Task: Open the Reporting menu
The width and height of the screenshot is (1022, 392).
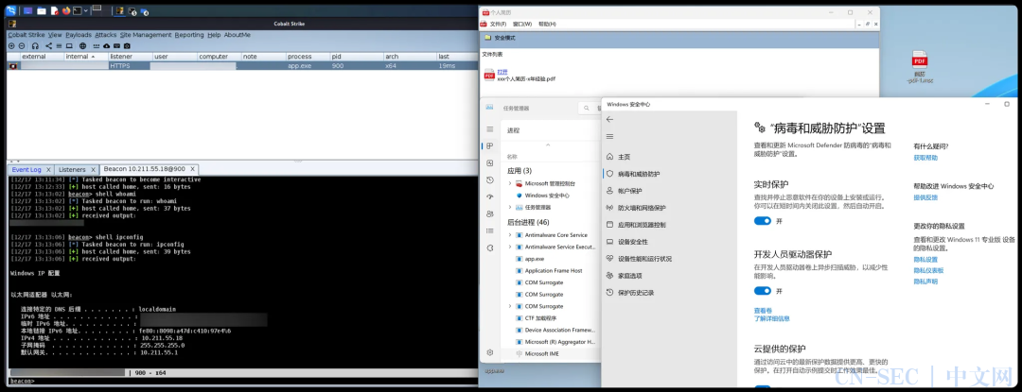Action: click(189, 35)
